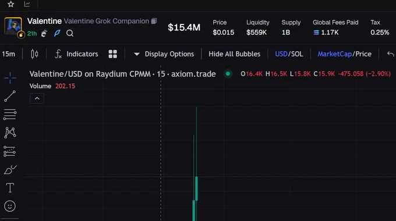Open the chart line icon at top
Image resolution: width=396 pixels, height=221 pixels.
27,4
